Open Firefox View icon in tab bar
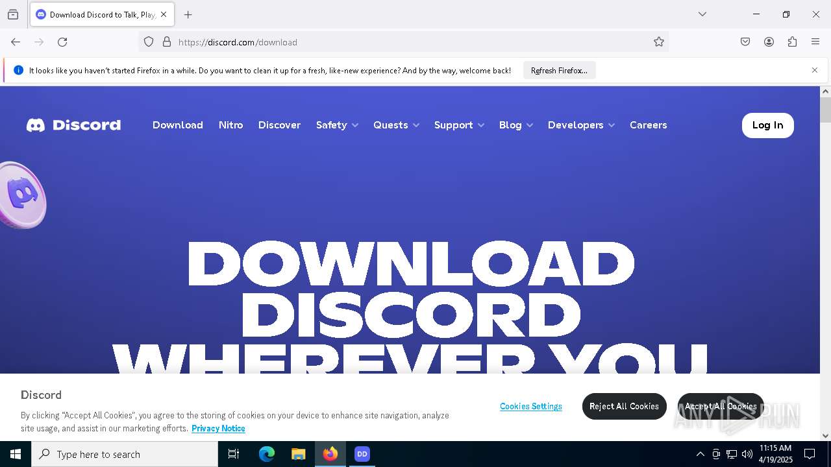This screenshot has width=831, height=467. (x=13, y=14)
